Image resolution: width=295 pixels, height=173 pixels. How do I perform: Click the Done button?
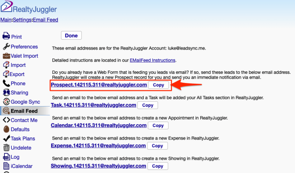coord(71,35)
